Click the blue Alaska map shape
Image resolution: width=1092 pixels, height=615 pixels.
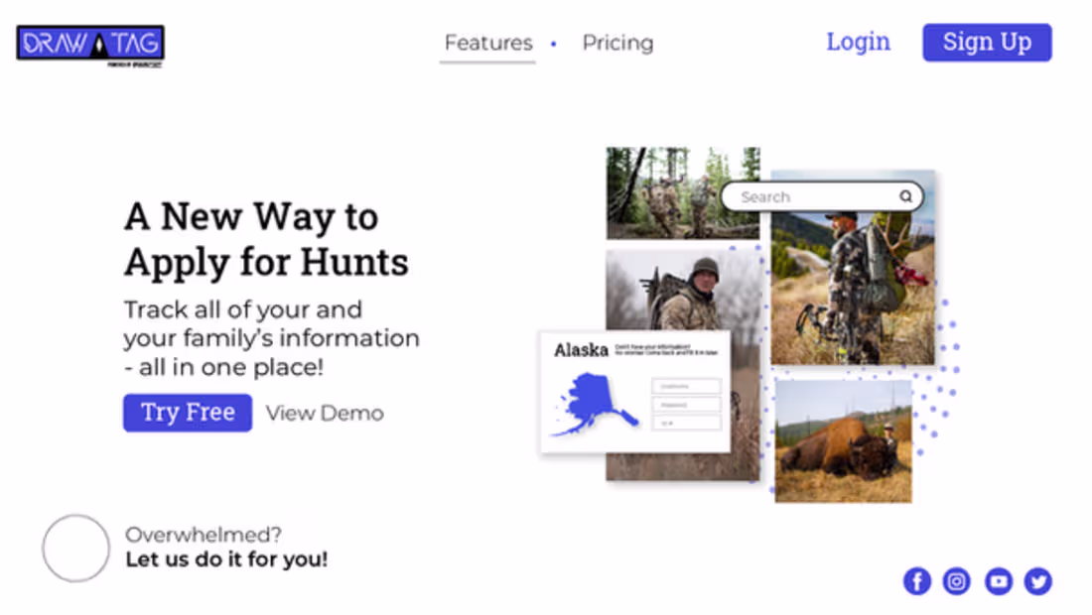coord(594,404)
